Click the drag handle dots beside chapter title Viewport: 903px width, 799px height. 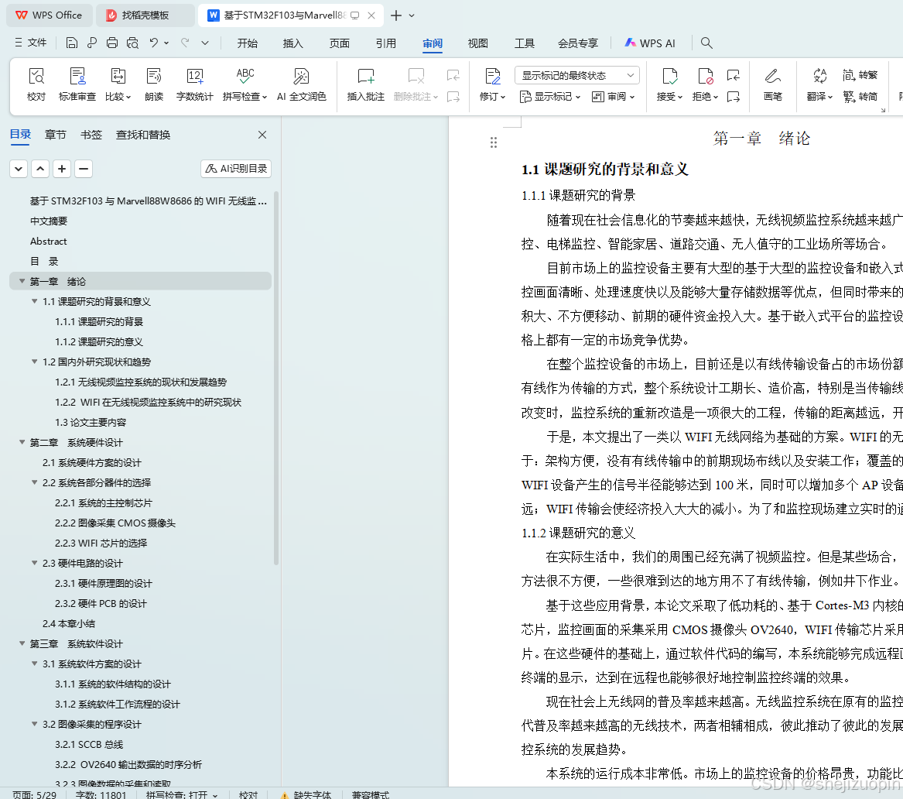coord(494,142)
